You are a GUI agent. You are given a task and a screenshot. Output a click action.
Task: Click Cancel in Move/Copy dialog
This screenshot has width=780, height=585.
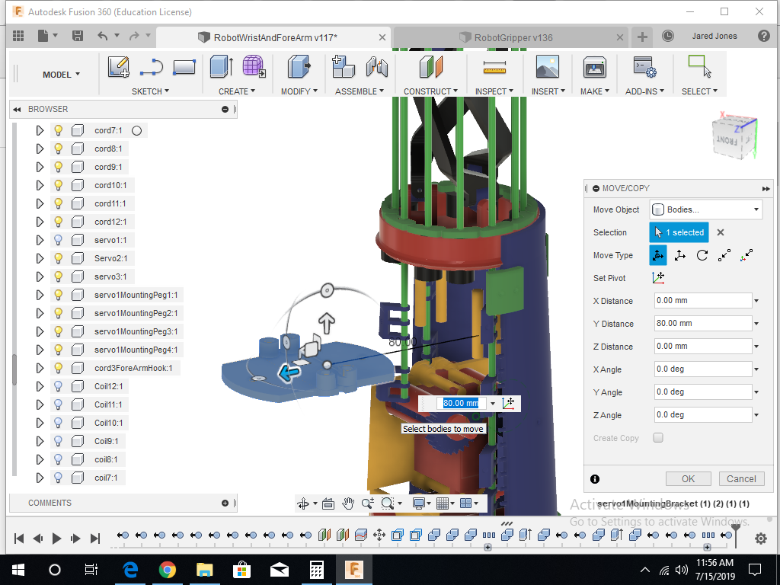[x=741, y=478]
